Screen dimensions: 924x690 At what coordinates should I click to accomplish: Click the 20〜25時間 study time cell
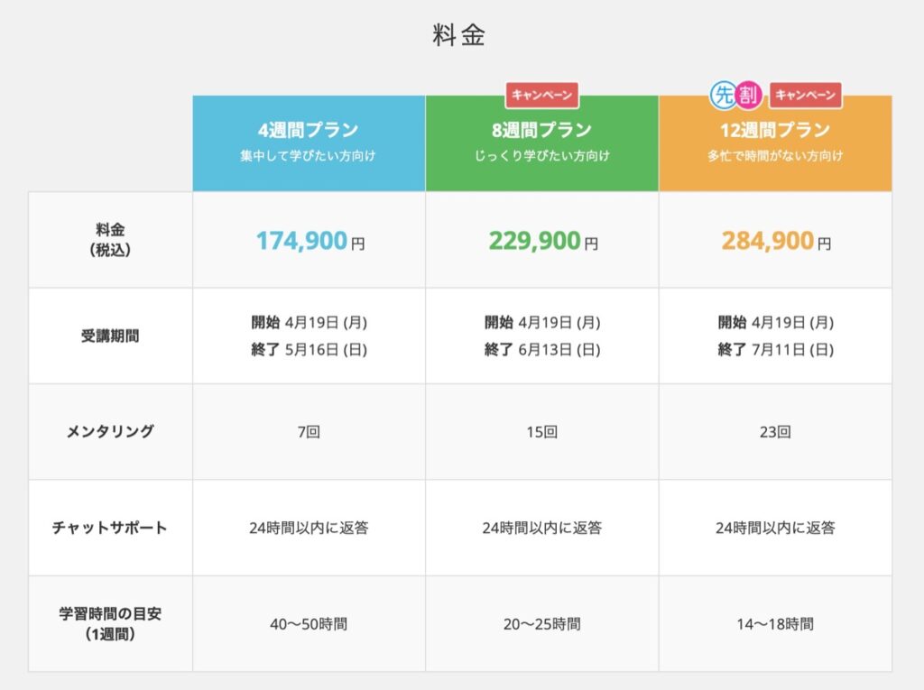coord(542,624)
